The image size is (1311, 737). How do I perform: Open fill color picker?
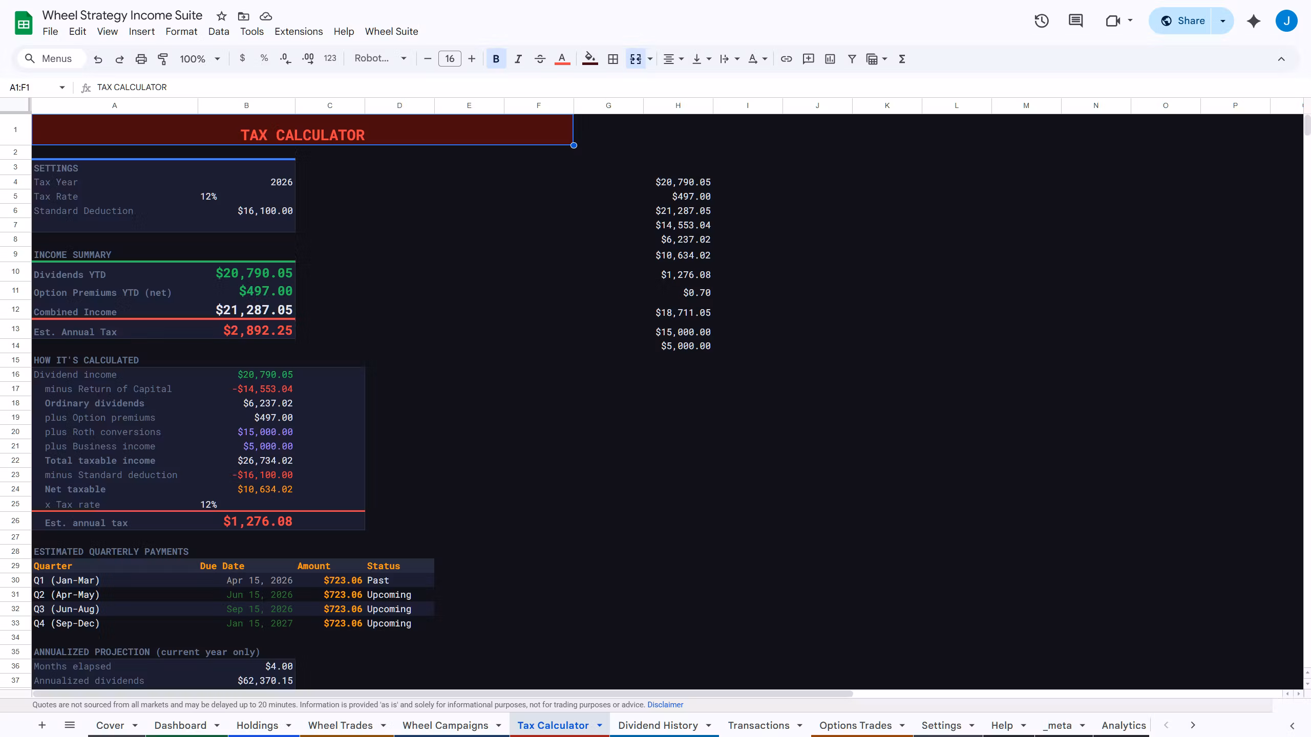pyautogui.click(x=590, y=59)
